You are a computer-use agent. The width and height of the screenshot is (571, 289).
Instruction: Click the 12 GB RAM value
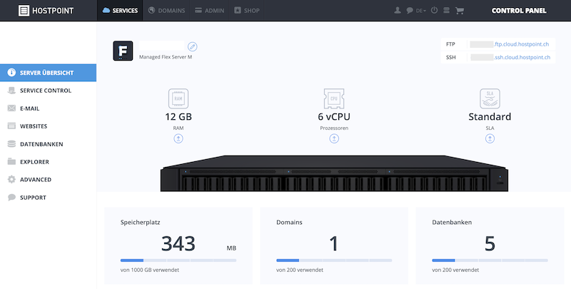point(178,117)
